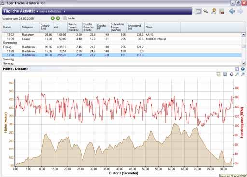Screen dimensions: 247x177
Task: Click the chart save icon
Action: (225, 74)
